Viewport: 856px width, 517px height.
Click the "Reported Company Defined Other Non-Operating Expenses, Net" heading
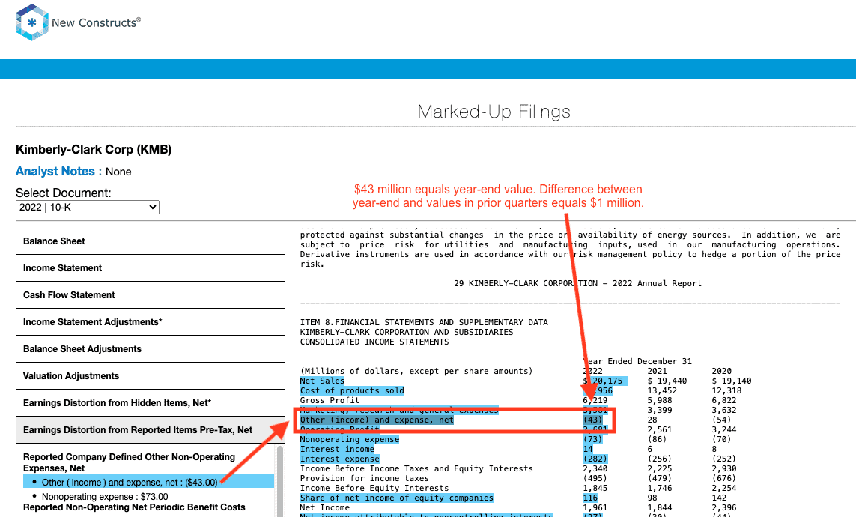(x=129, y=462)
